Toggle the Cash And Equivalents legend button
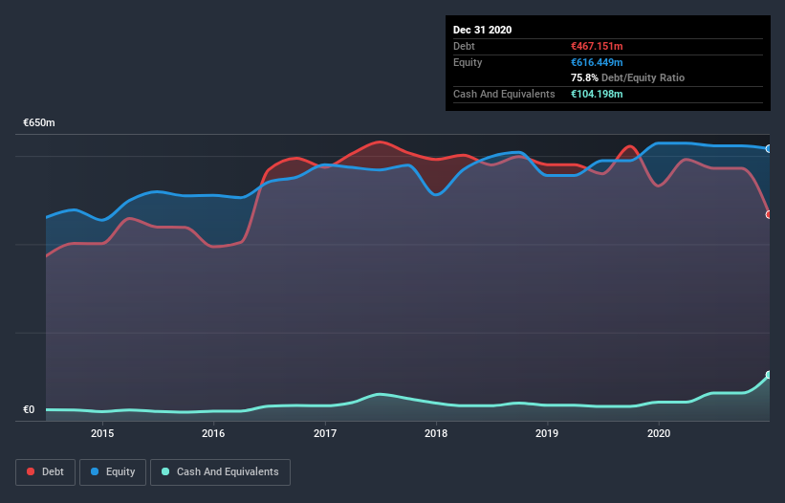Viewport: 785px width, 503px height. pyautogui.click(x=220, y=472)
